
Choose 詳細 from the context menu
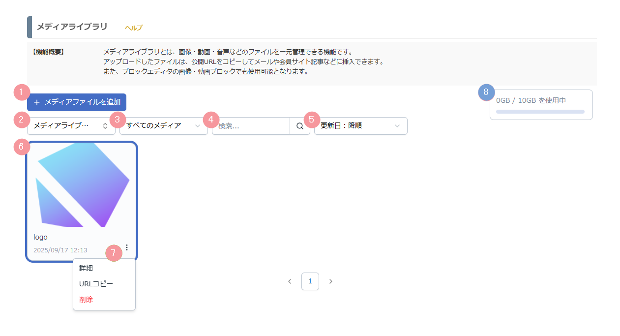86,268
